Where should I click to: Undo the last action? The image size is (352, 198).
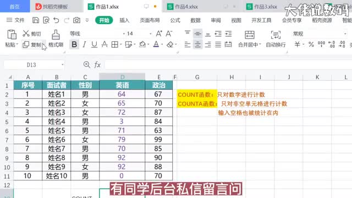pyautogui.click(x=56, y=20)
